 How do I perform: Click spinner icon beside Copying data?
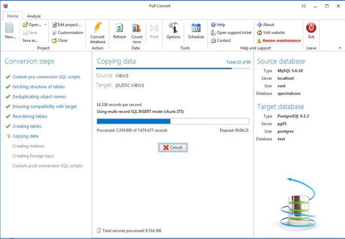tap(8, 136)
